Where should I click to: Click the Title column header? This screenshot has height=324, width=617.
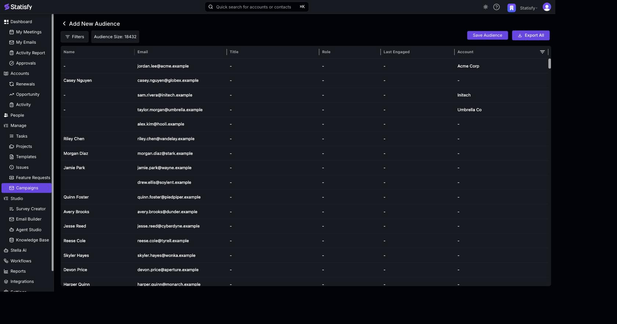234,52
